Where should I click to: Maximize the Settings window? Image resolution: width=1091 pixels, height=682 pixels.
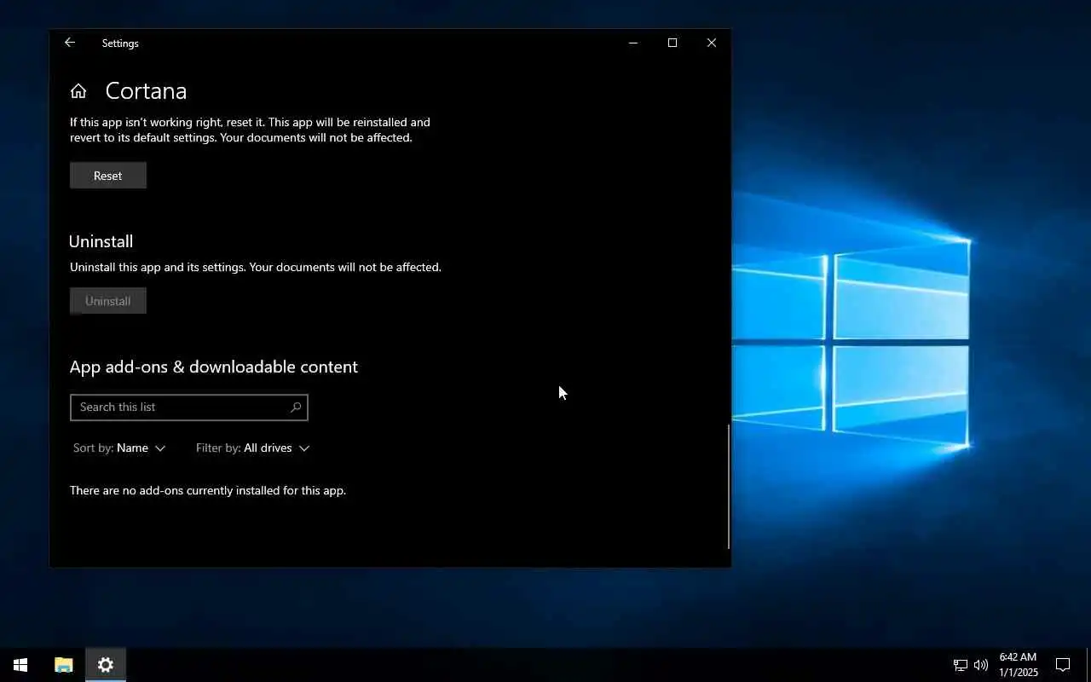(x=672, y=43)
